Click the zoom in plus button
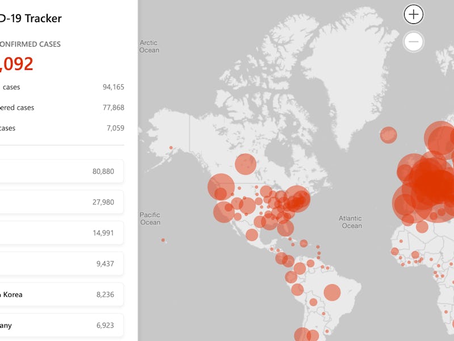This screenshot has width=454, height=341. (414, 14)
